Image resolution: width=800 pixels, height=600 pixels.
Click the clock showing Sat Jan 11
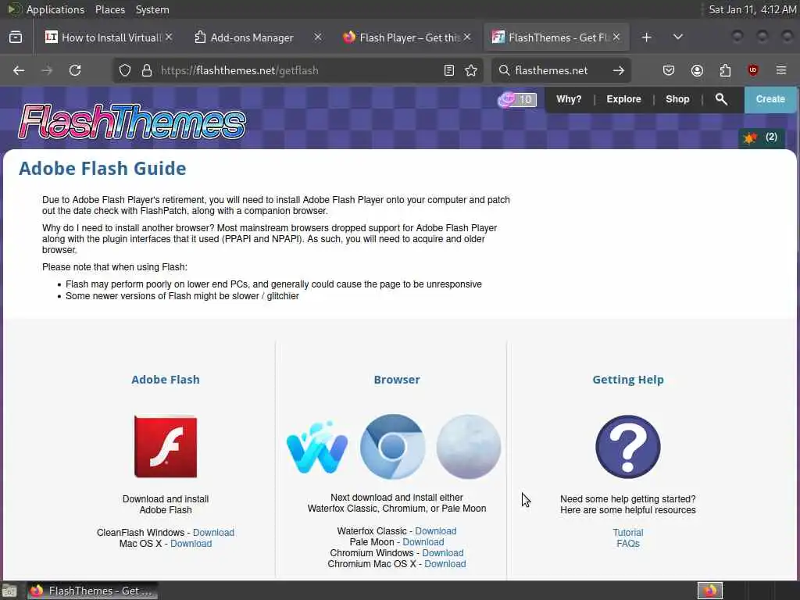[x=752, y=9]
